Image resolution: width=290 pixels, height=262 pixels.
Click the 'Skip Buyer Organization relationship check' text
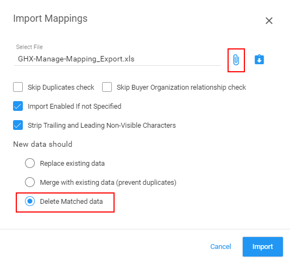tap(181, 88)
